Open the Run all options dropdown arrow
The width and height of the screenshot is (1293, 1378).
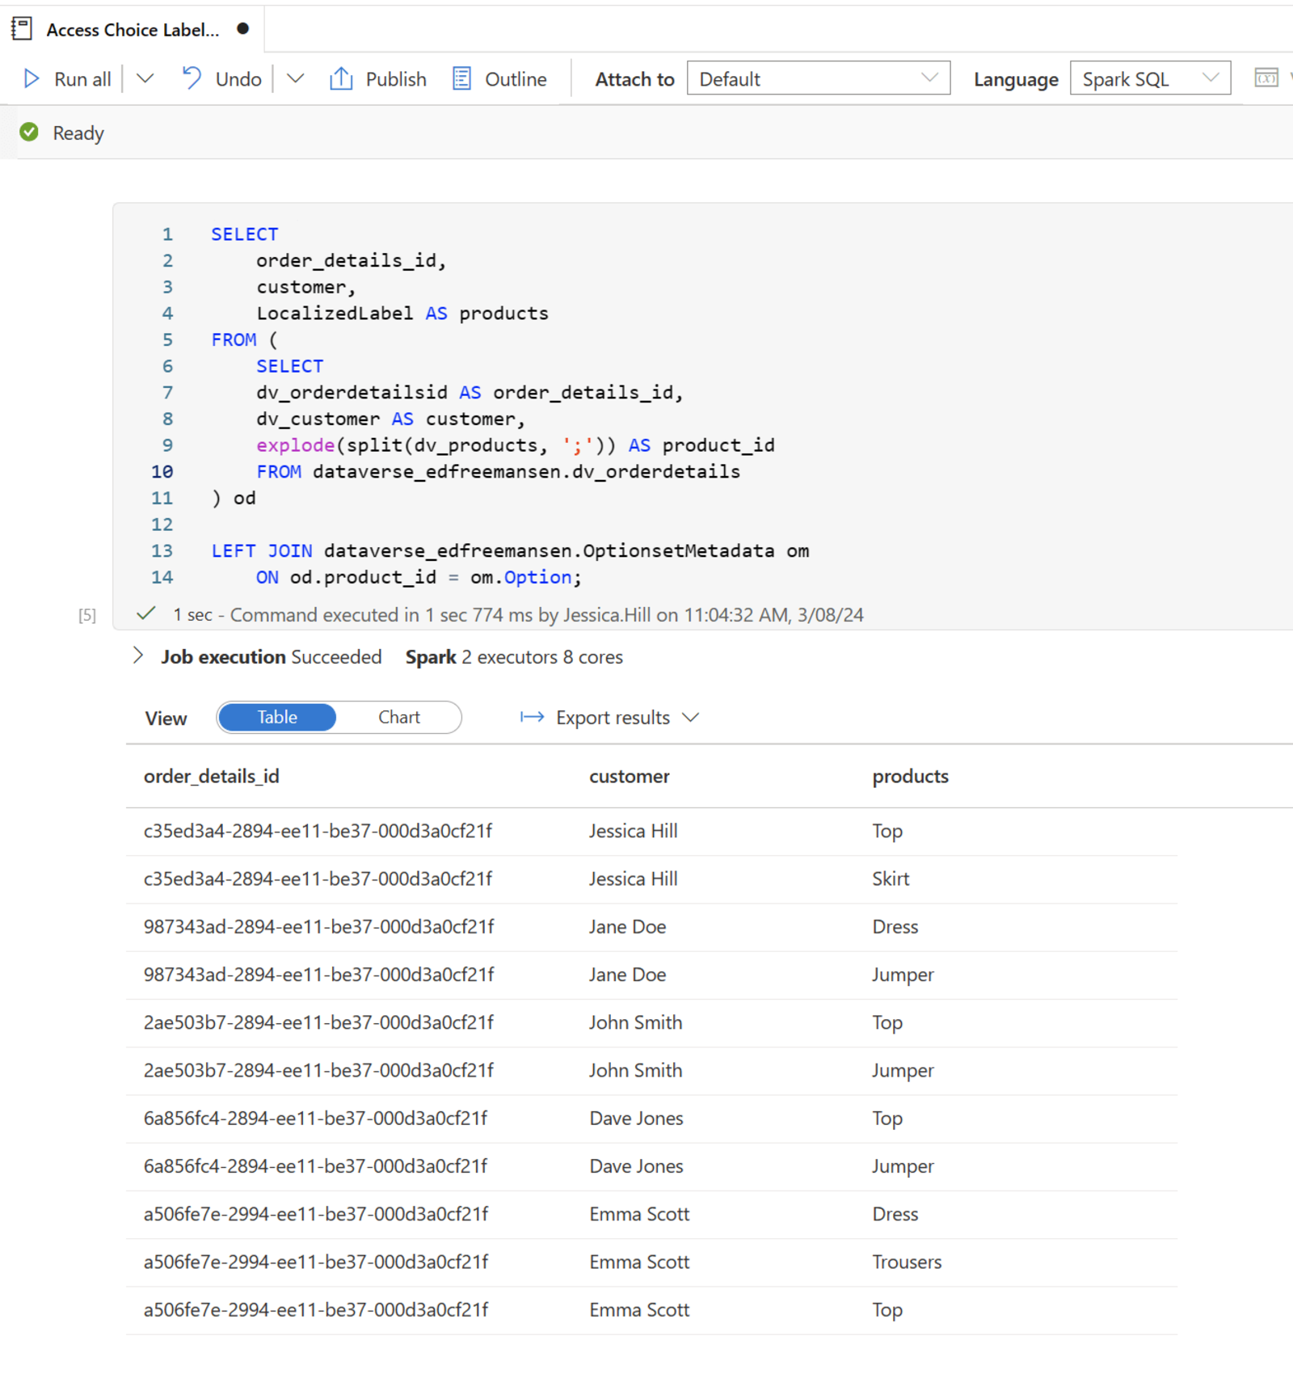(x=145, y=78)
